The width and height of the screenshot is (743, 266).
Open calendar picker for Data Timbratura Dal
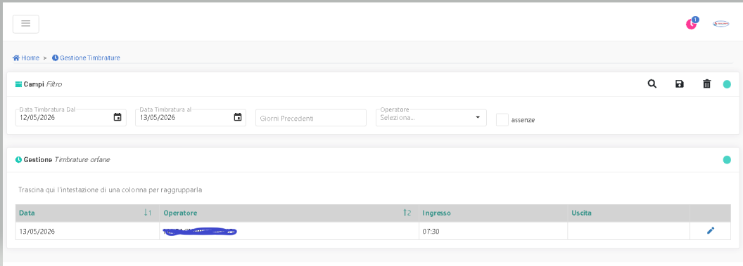pyautogui.click(x=118, y=118)
